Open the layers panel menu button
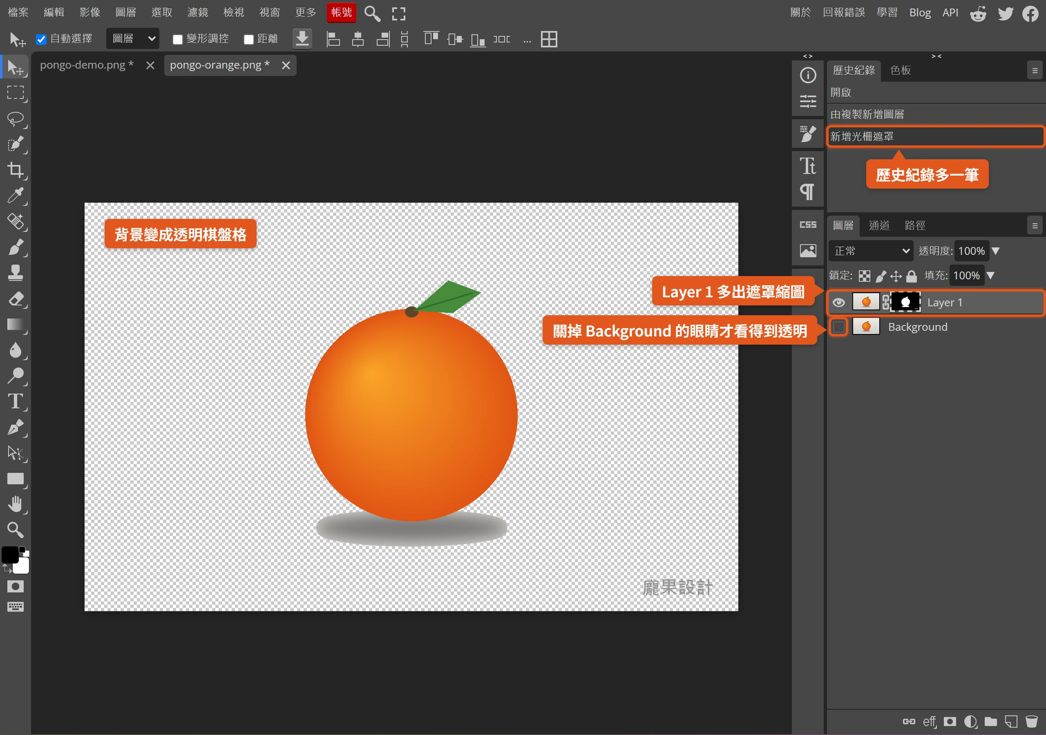Viewport: 1046px width, 735px height. point(1035,226)
